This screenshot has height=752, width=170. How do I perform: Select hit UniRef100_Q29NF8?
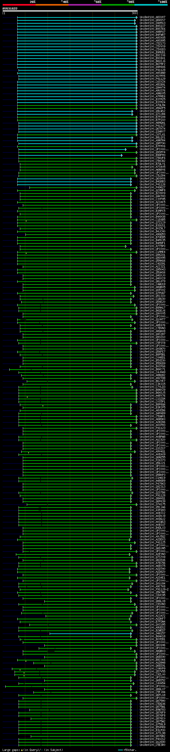tap(152, 190)
